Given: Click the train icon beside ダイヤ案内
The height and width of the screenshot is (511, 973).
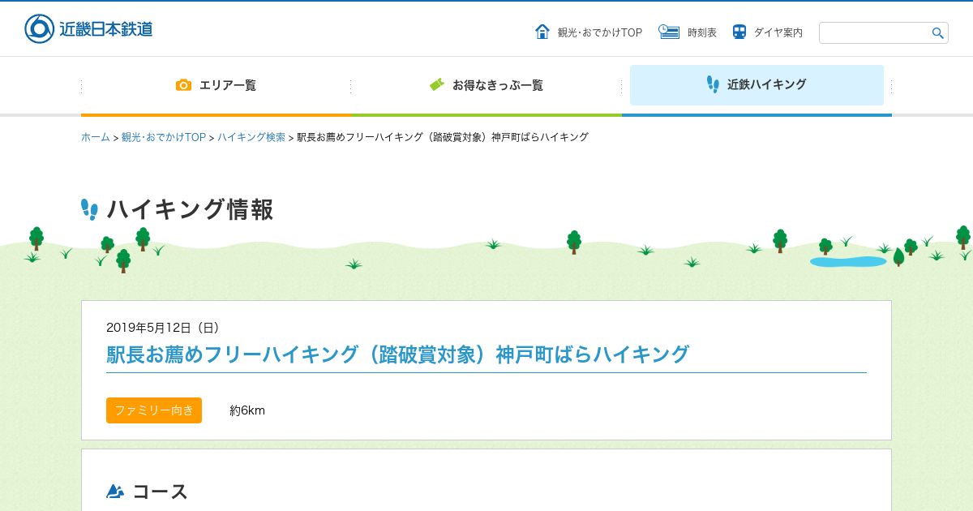Looking at the screenshot, I should (x=739, y=32).
